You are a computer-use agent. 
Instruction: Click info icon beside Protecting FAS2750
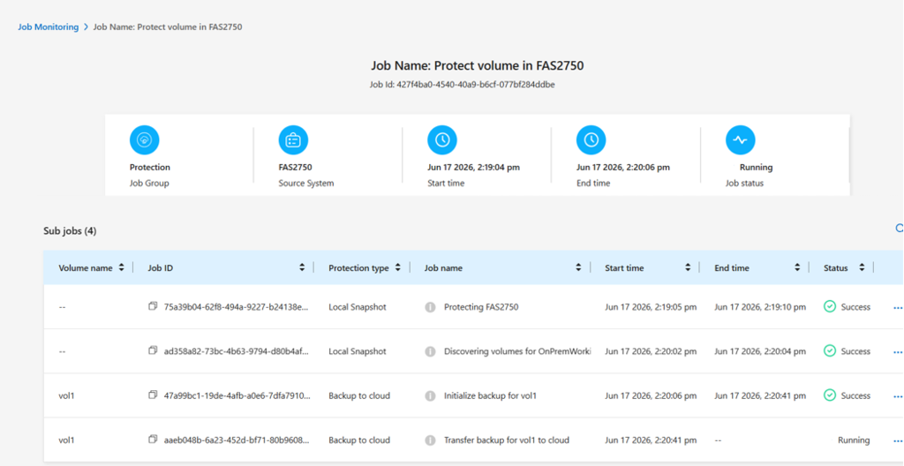click(430, 307)
